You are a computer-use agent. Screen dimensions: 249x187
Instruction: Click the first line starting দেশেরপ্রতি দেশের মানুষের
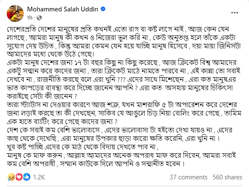coord(118,29)
